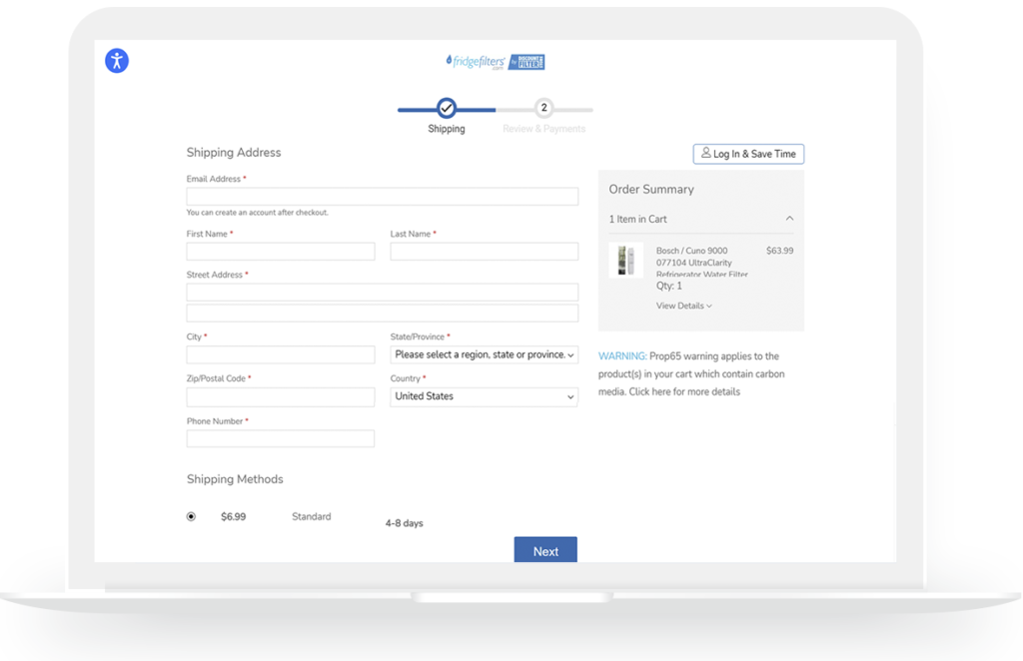Focus the First Name input field
The height and width of the screenshot is (661, 1023).
click(280, 252)
